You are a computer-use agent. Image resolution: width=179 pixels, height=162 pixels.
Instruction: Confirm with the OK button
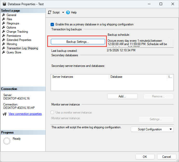point(145,157)
